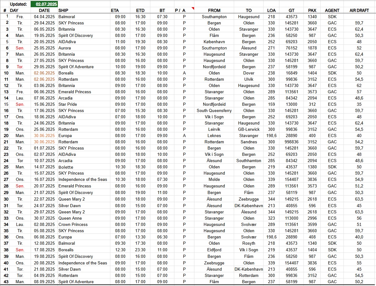Select the green Updated date cell
The height and width of the screenshot is (286, 376).
coord(44,4)
